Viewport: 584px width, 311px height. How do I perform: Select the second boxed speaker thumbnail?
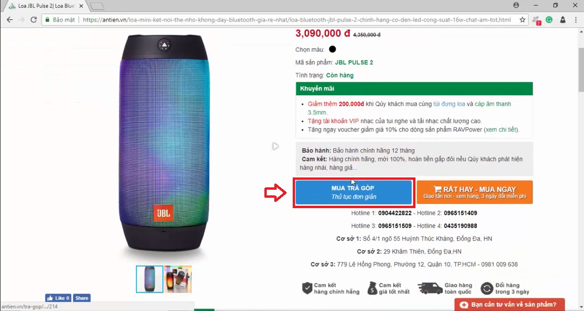[x=178, y=279]
